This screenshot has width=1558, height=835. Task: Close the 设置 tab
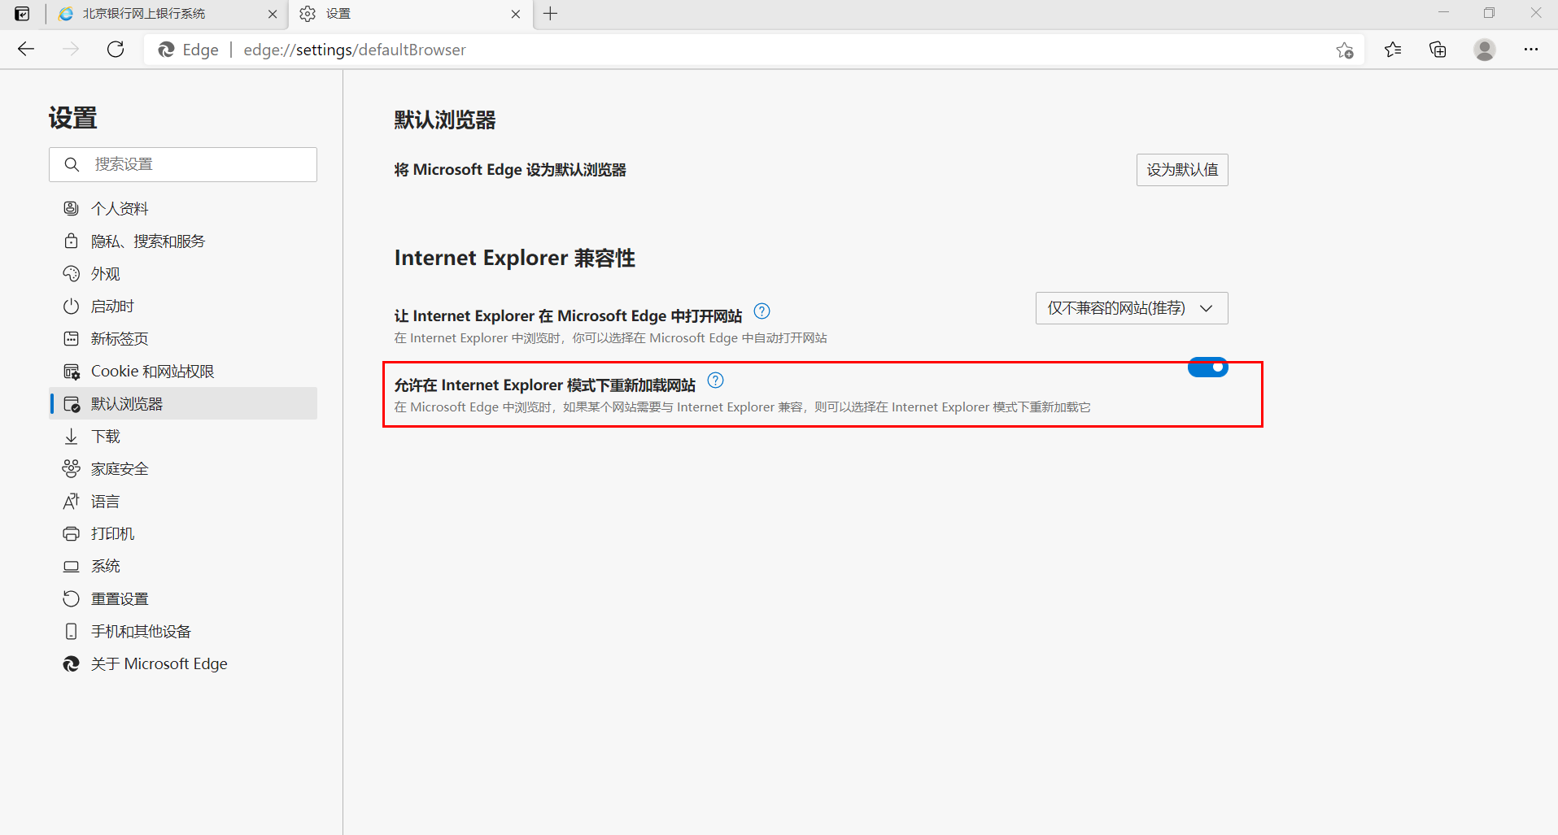(516, 14)
